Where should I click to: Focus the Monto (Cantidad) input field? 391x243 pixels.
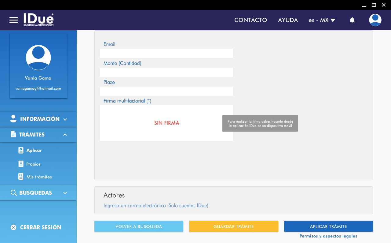166,72
